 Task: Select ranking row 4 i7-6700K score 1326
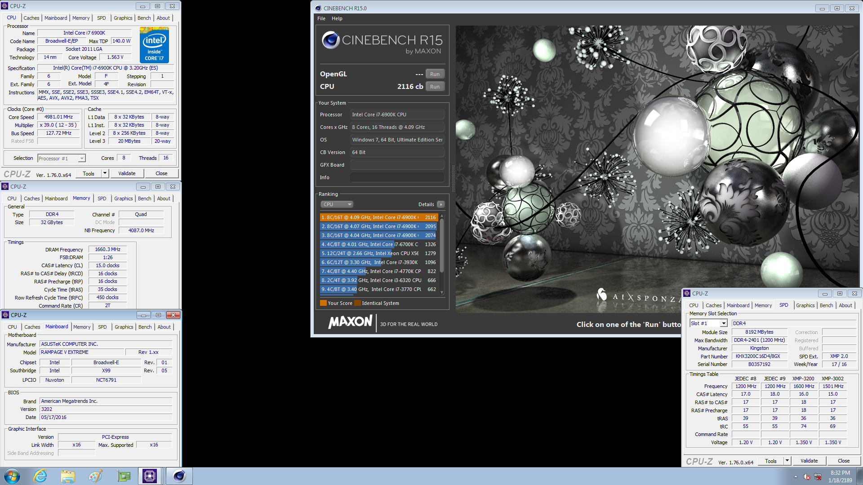click(378, 244)
